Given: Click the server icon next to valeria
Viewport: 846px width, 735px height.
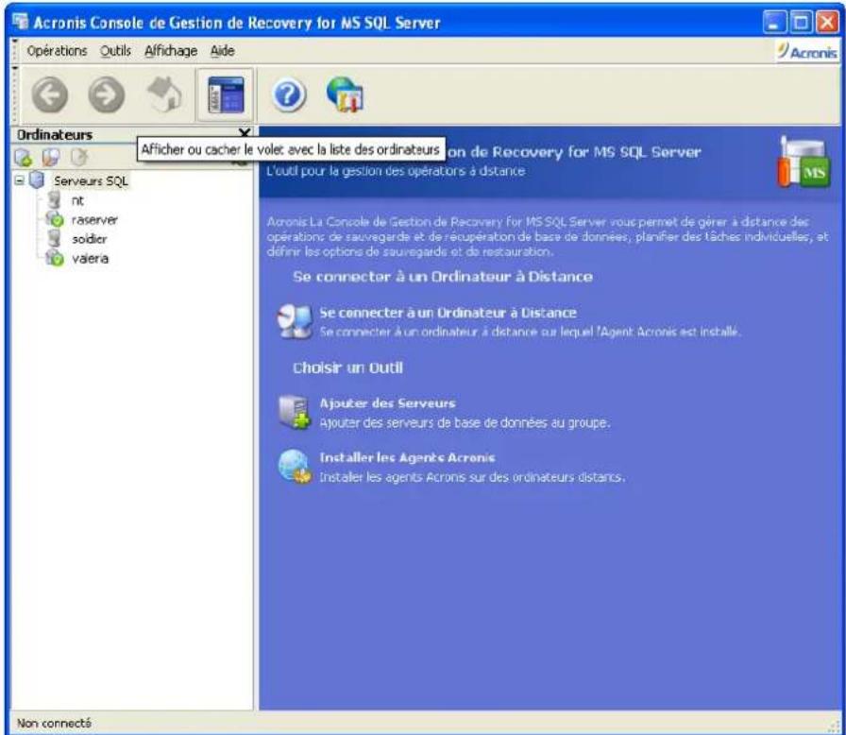Looking at the screenshot, I should pyautogui.click(x=55, y=258).
